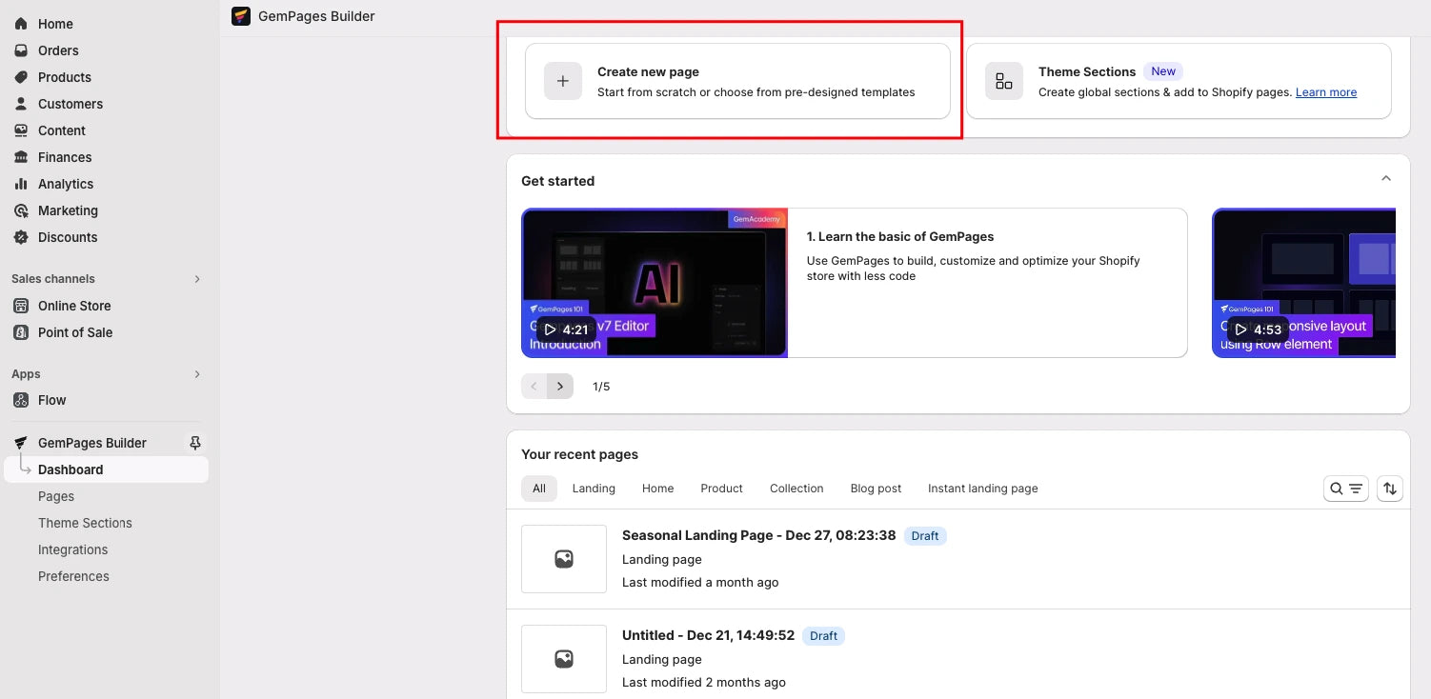Open the Analytics menu label
Image resolution: width=1431 pixels, height=699 pixels.
coord(66,184)
